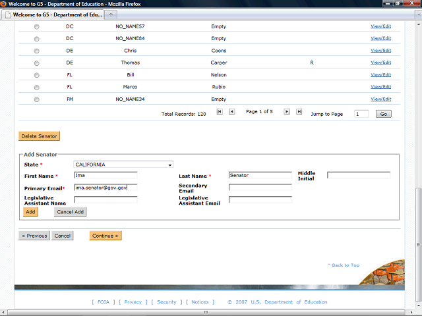The width and height of the screenshot is (422, 316).
Task: Select radio button for Marco Rubio
Action: tap(36, 88)
